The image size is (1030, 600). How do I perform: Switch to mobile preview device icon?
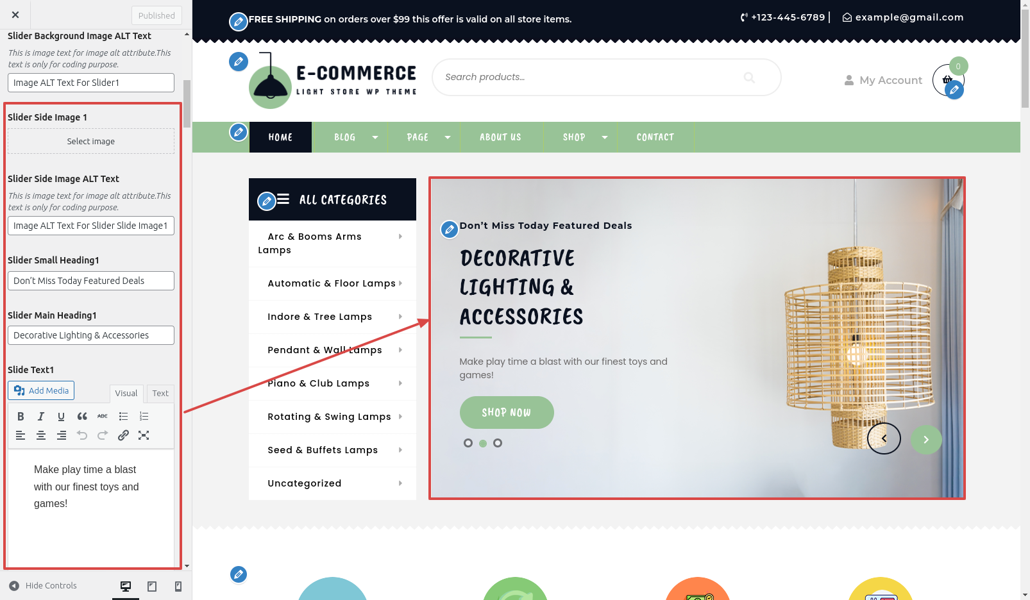(178, 586)
